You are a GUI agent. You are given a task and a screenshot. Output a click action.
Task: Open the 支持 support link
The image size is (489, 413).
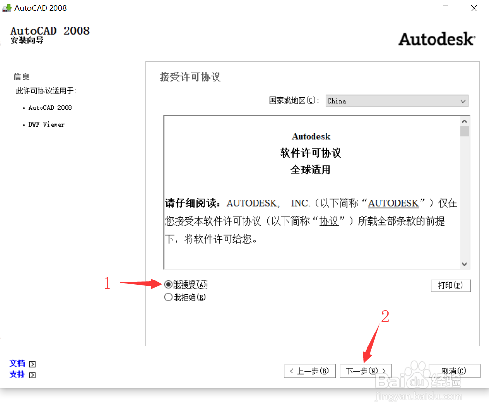pos(17,374)
